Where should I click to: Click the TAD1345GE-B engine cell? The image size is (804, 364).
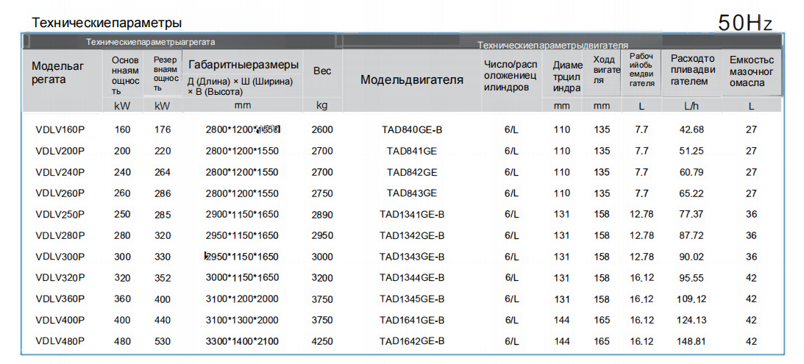pyautogui.click(x=412, y=299)
